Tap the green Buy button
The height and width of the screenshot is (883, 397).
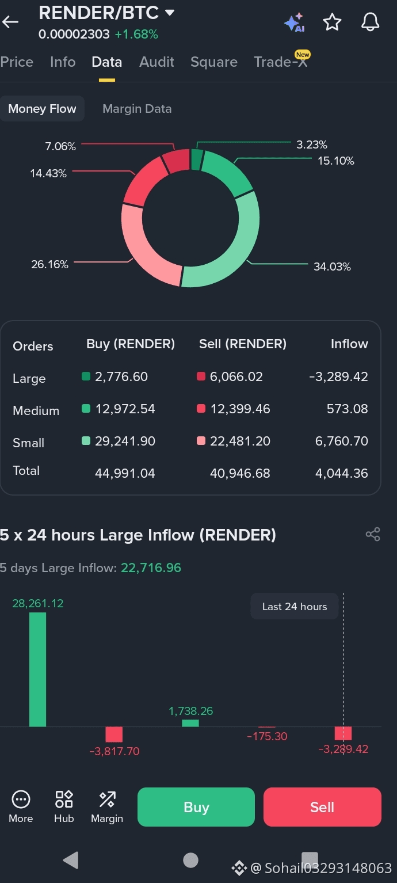(196, 807)
